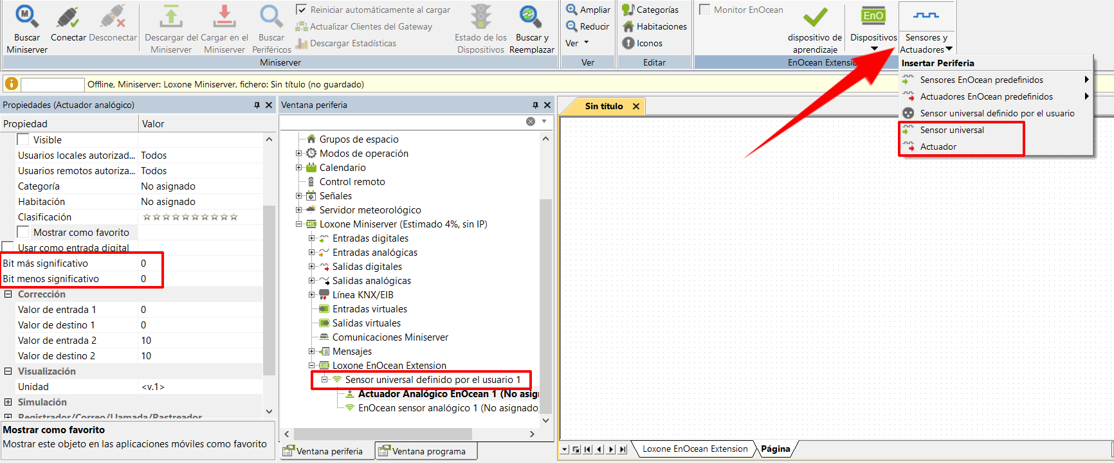Click the Clasificación star rating
Viewport: 1114px width, 464px height.
[x=190, y=217]
